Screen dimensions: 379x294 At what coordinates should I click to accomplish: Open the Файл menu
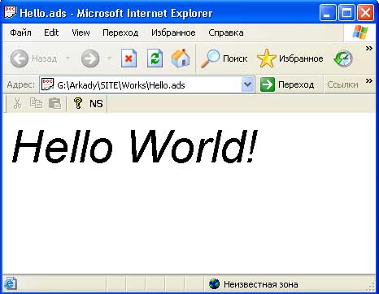coord(20,32)
